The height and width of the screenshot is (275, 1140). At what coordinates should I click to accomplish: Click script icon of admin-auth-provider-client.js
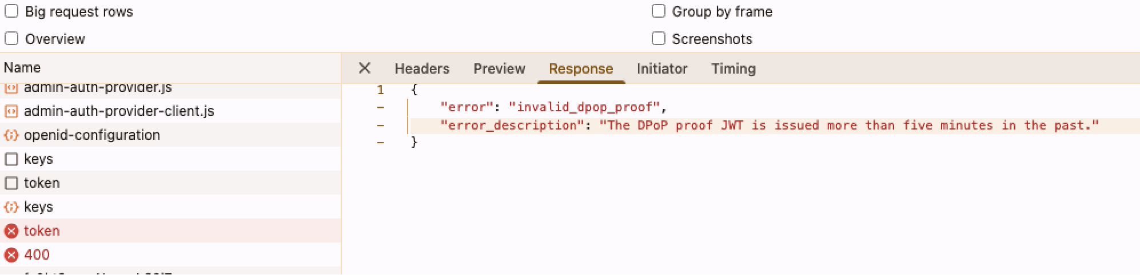tap(11, 111)
